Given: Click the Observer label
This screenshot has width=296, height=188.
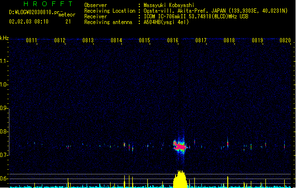Looking at the screenshot, I should pos(96,5).
